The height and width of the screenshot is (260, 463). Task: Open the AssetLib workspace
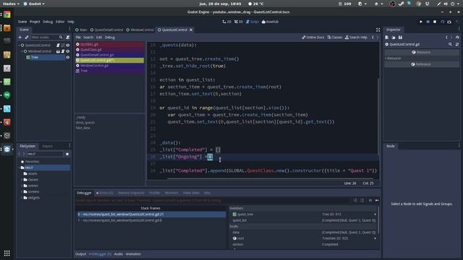(270, 22)
